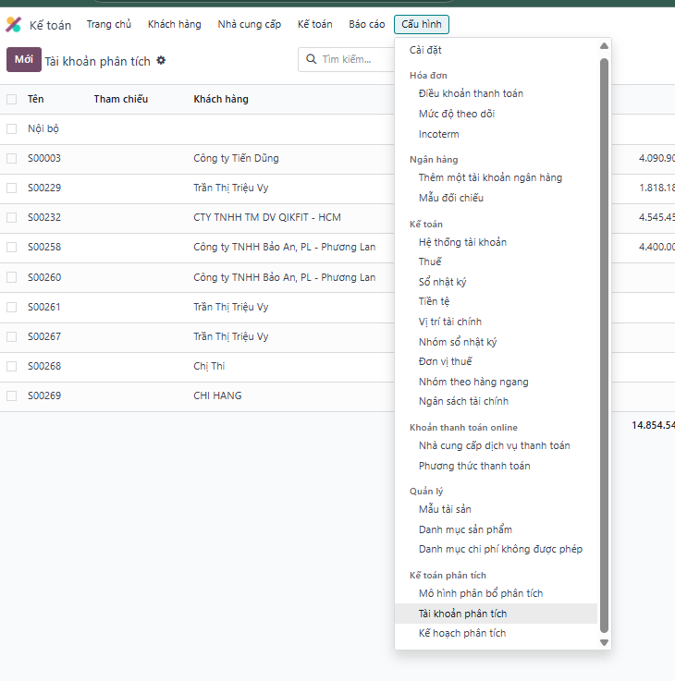
Task: Click the Mới button
Action: (24, 59)
